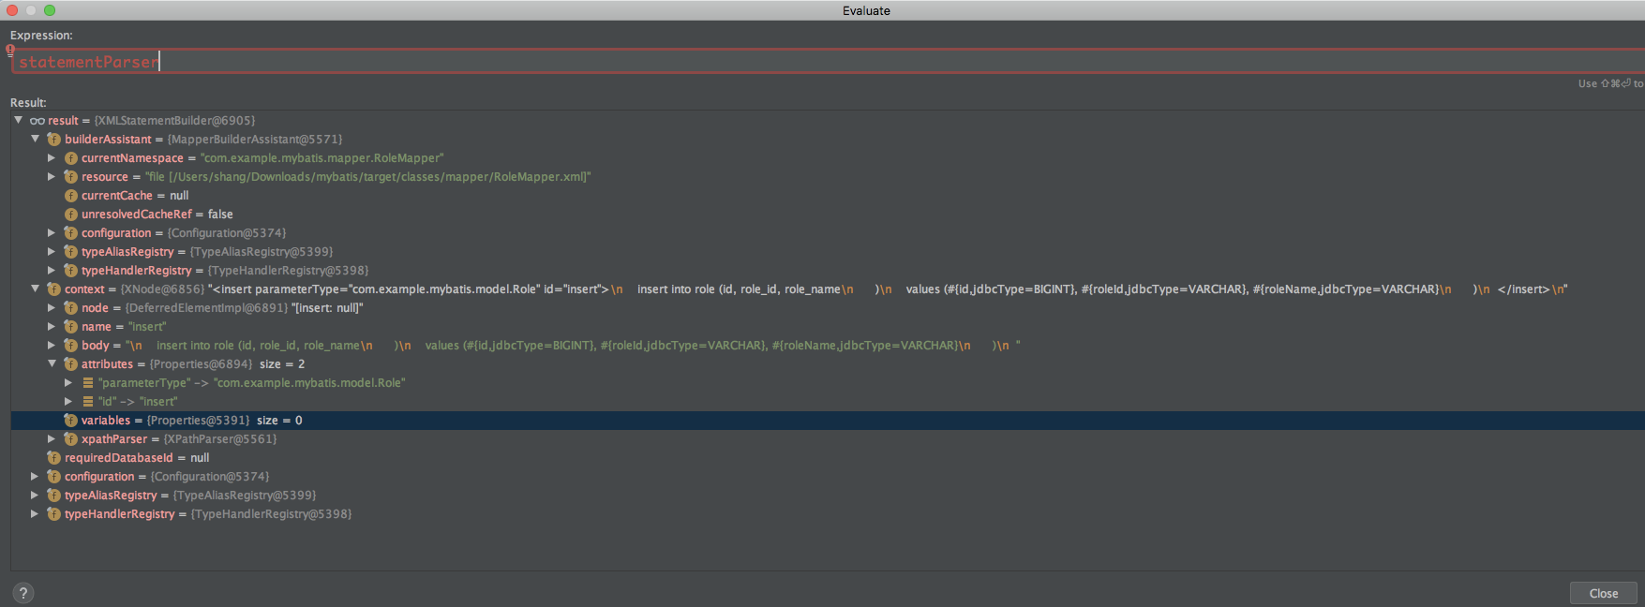Click the field icon next to unresolvedCacheRef
Image resolution: width=1645 pixels, height=607 pixels.
70,215
